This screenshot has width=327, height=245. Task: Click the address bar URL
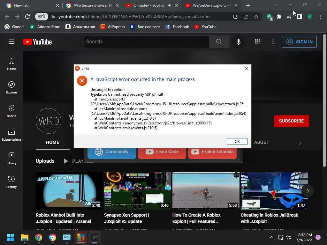[134, 17]
